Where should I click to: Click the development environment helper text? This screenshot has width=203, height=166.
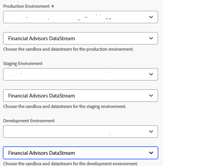pos(71,164)
